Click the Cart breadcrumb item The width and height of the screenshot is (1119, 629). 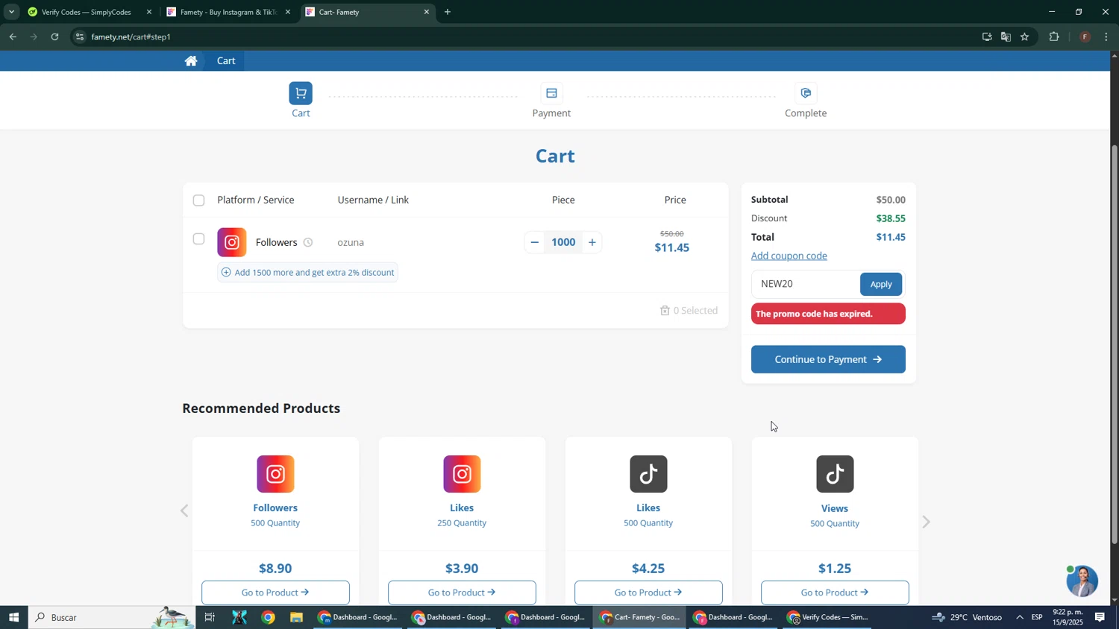coord(226,61)
